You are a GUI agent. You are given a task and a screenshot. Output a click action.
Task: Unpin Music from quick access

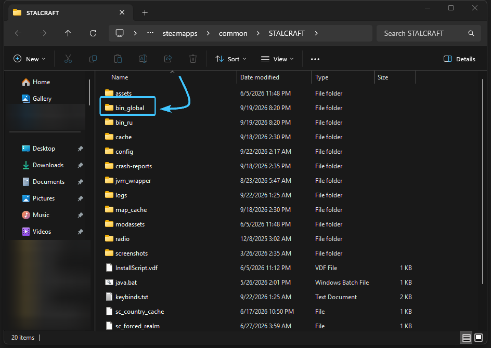(x=81, y=215)
